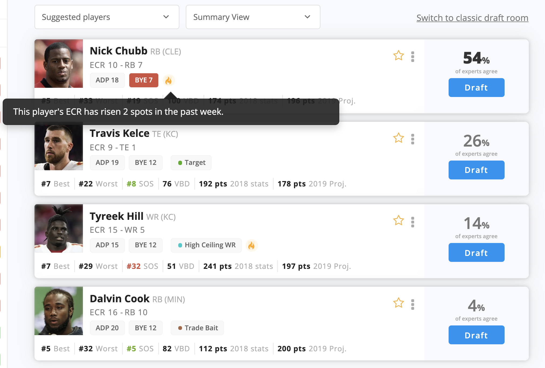The height and width of the screenshot is (368, 545).
Task: Select Switch to classic draft room link
Action: [x=472, y=17]
